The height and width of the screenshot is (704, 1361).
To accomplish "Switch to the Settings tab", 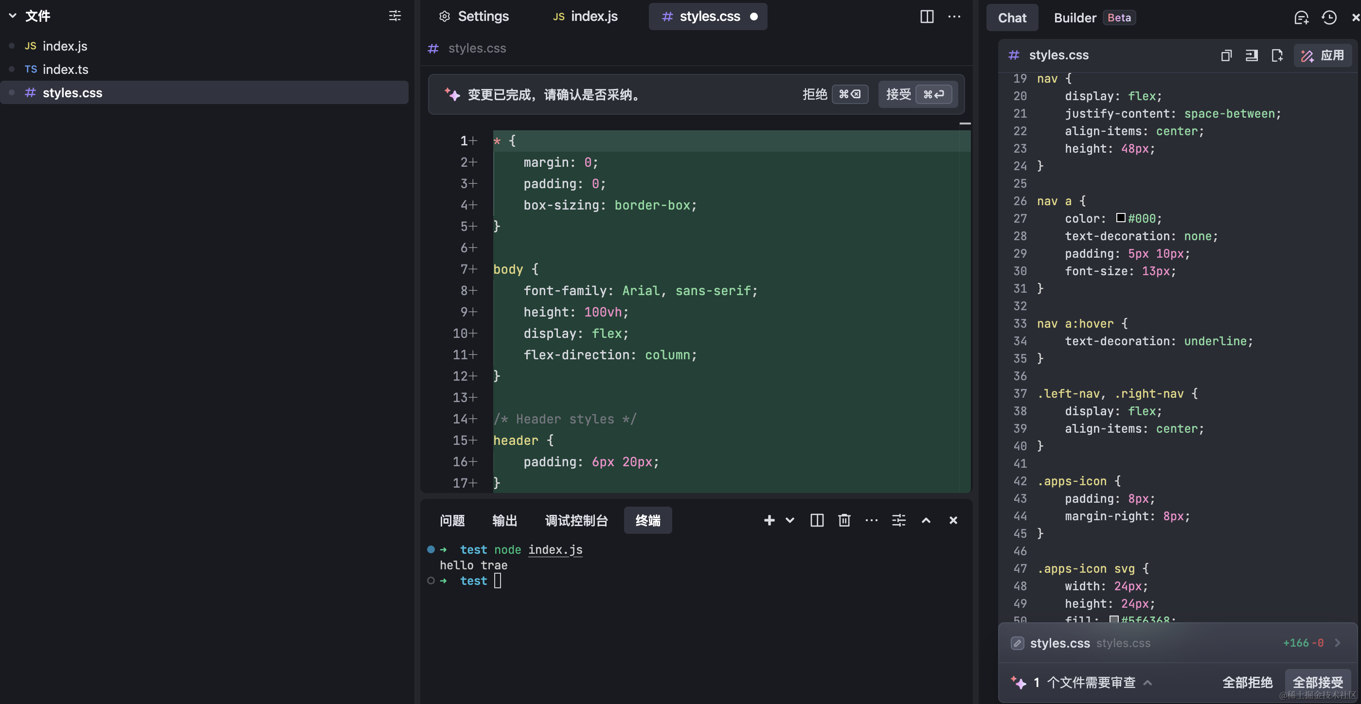I will 474,17.
